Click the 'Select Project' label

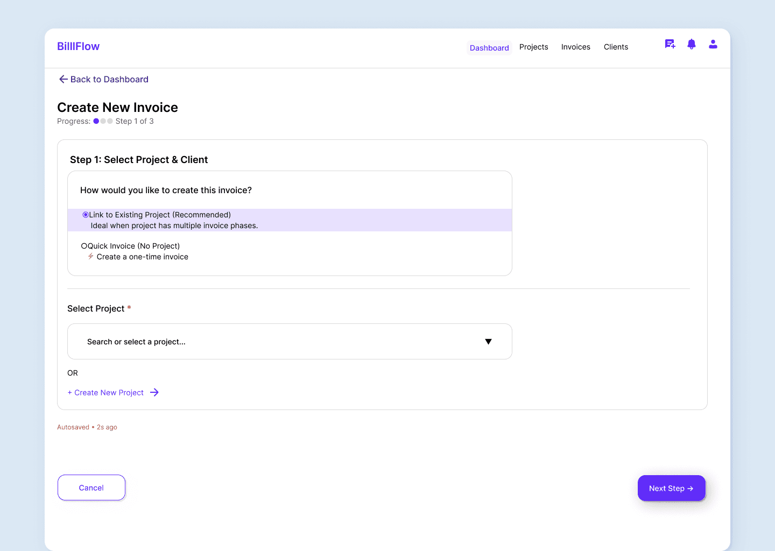coord(96,308)
